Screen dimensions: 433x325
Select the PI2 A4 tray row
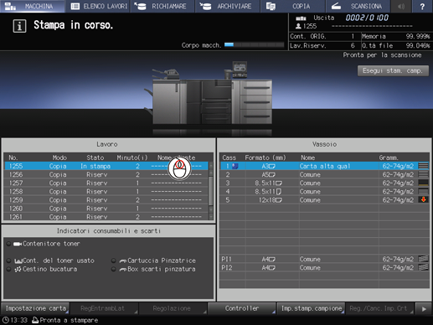tap(324, 267)
